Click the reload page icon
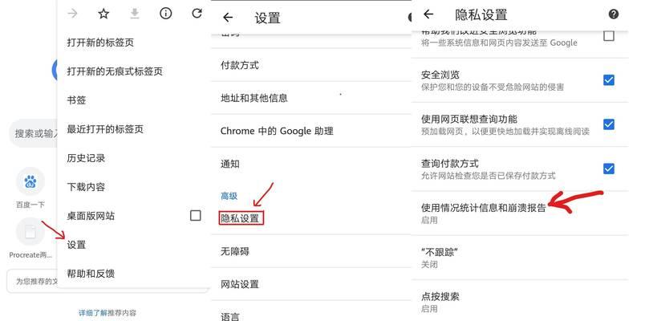Screen dimensions: 645x321 pyautogui.click(x=197, y=14)
